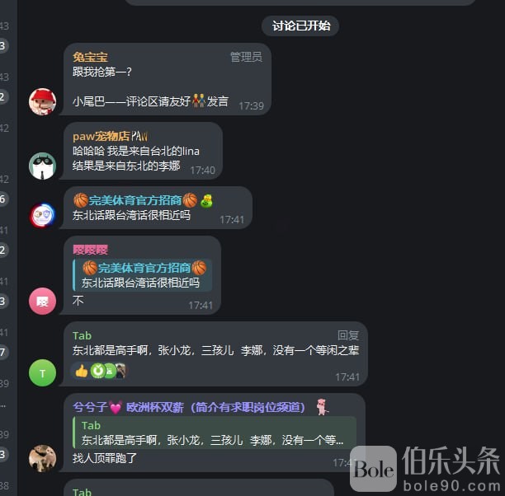Viewport: 505px width, 496px height.
Task: Click the thumbs-up reaction on Tab's message
Action: pyautogui.click(x=82, y=371)
